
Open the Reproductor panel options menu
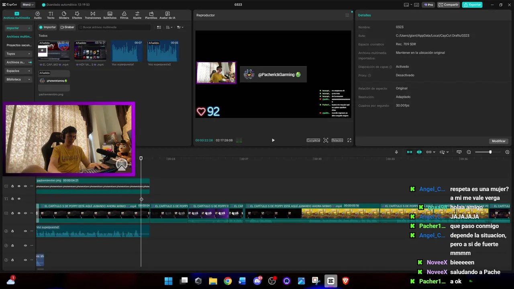tap(347, 15)
